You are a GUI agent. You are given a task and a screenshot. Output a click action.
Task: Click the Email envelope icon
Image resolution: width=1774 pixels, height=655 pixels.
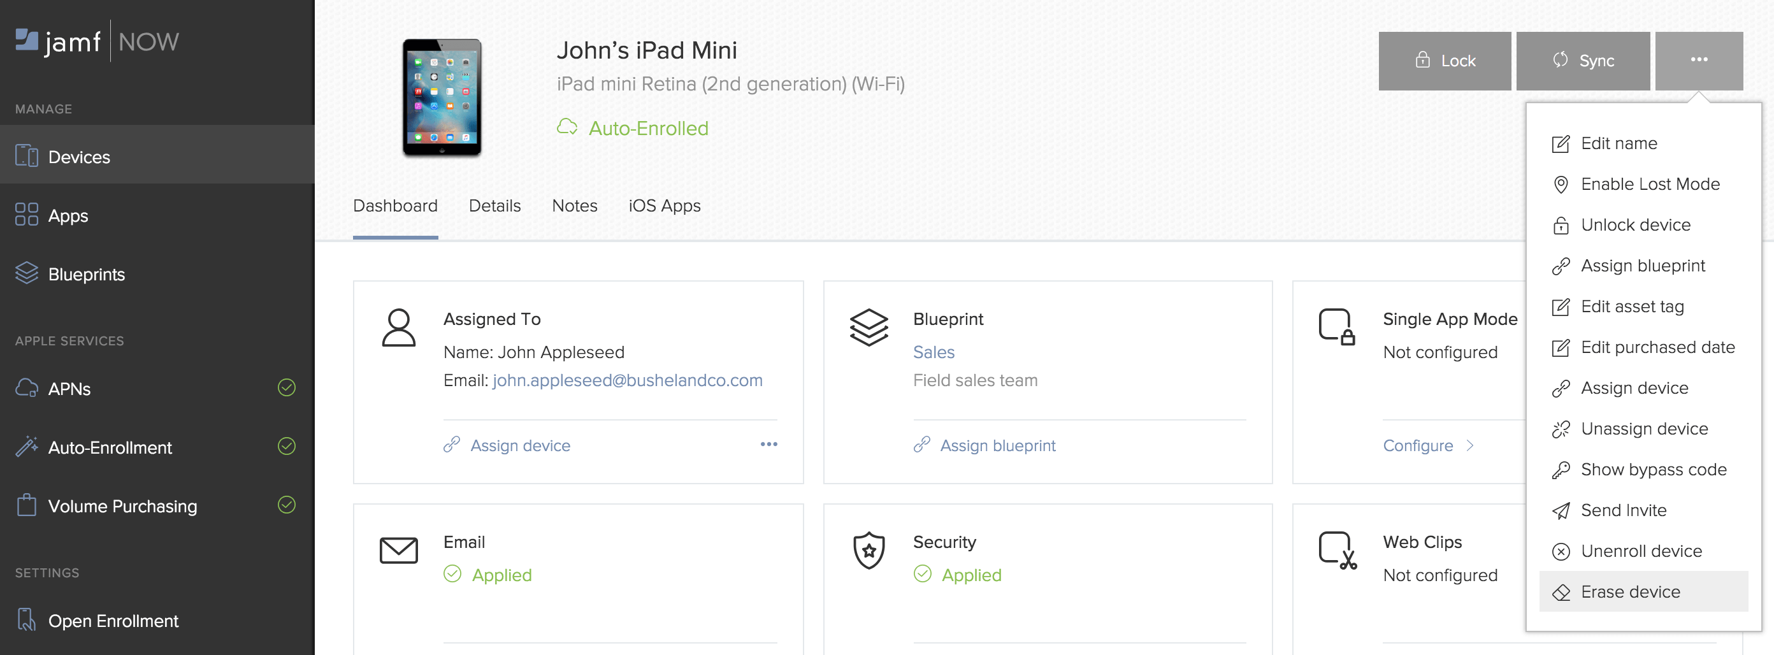coord(399,550)
